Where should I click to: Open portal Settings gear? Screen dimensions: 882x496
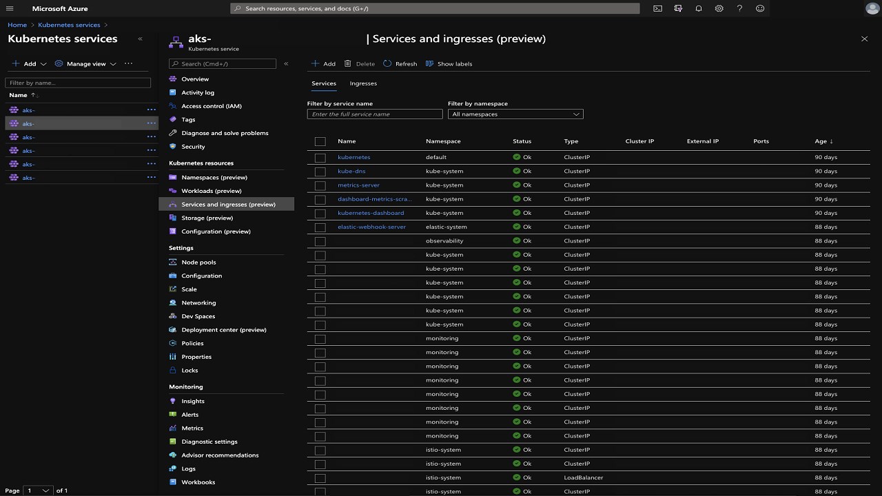[719, 8]
